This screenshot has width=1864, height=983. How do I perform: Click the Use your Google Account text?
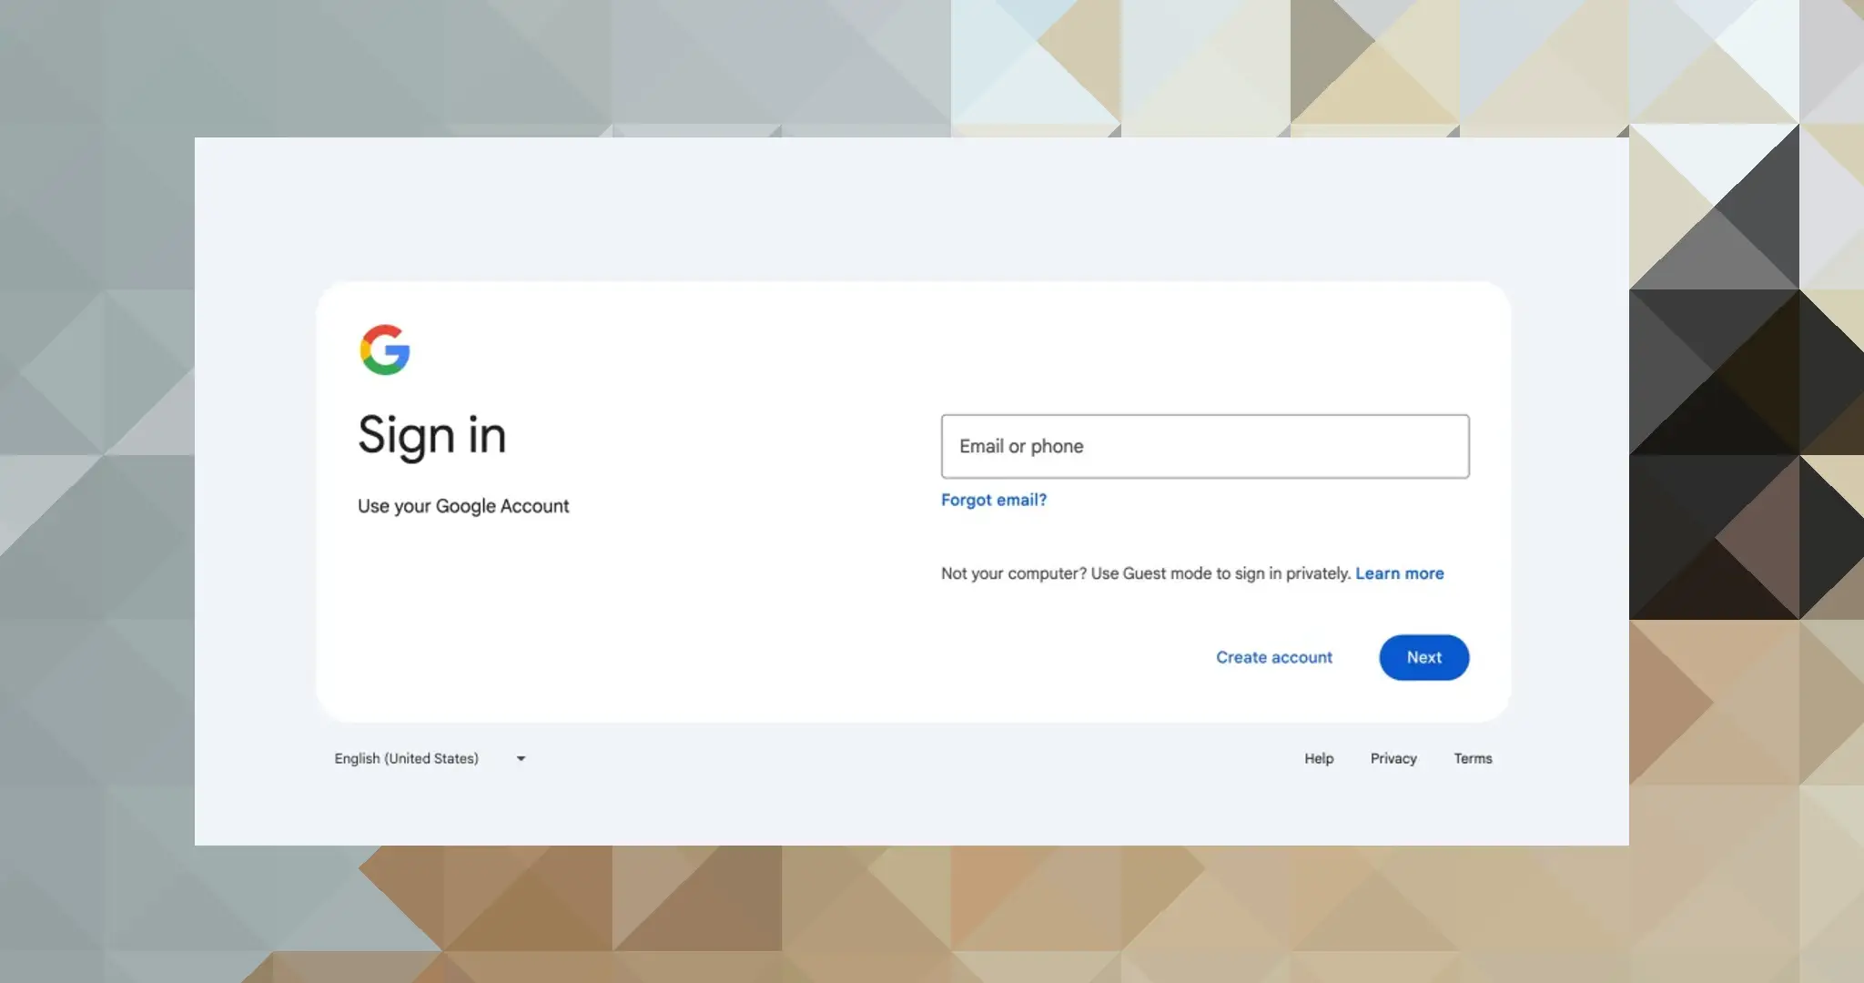[463, 505]
